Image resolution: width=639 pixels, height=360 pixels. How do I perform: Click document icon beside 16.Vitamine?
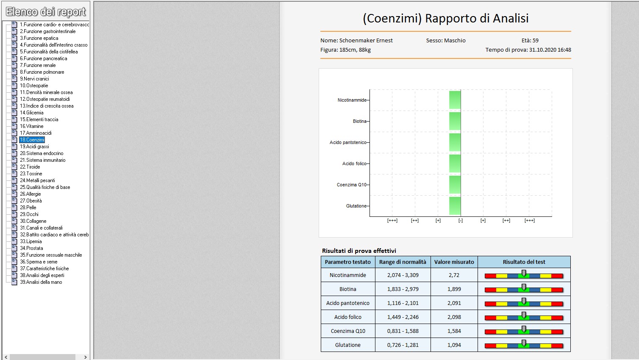pyautogui.click(x=14, y=126)
